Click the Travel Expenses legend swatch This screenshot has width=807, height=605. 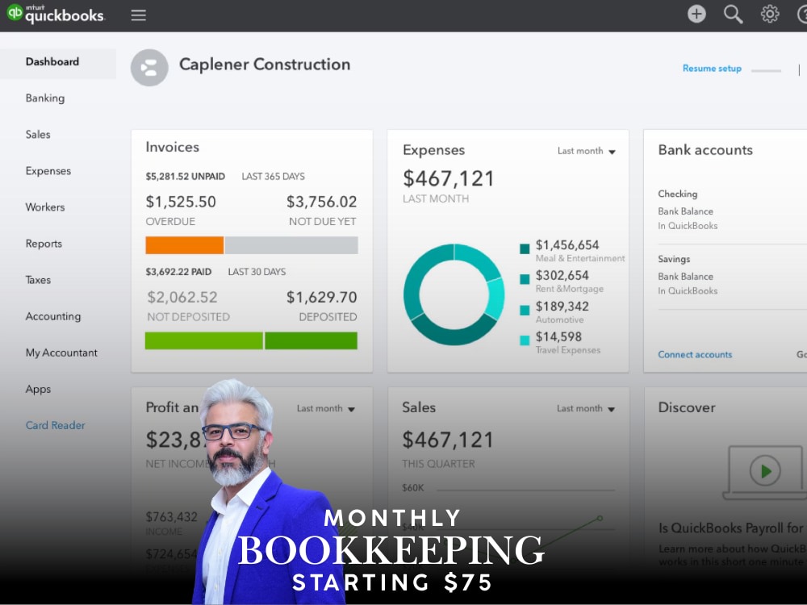click(525, 340)
